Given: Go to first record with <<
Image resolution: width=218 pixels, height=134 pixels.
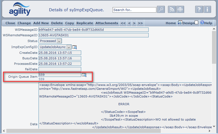Looking at the screenshot, I should pyautogui.click(x=123, y=23).
